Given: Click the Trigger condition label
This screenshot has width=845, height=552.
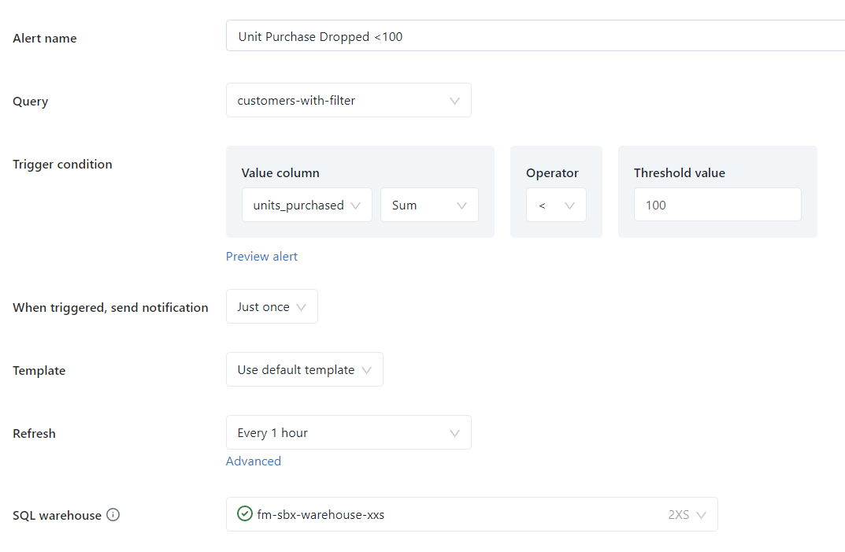Looking at the screenshot, I should 62,165.
